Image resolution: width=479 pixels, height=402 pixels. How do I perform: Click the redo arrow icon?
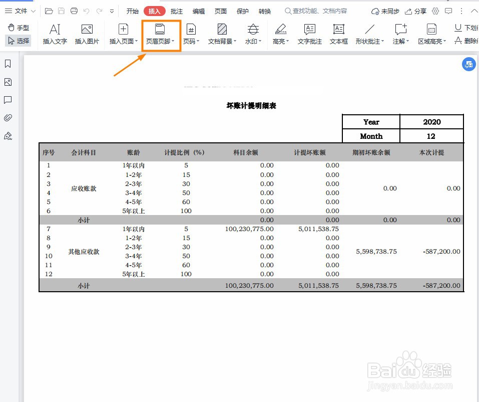tap(99, 12)
